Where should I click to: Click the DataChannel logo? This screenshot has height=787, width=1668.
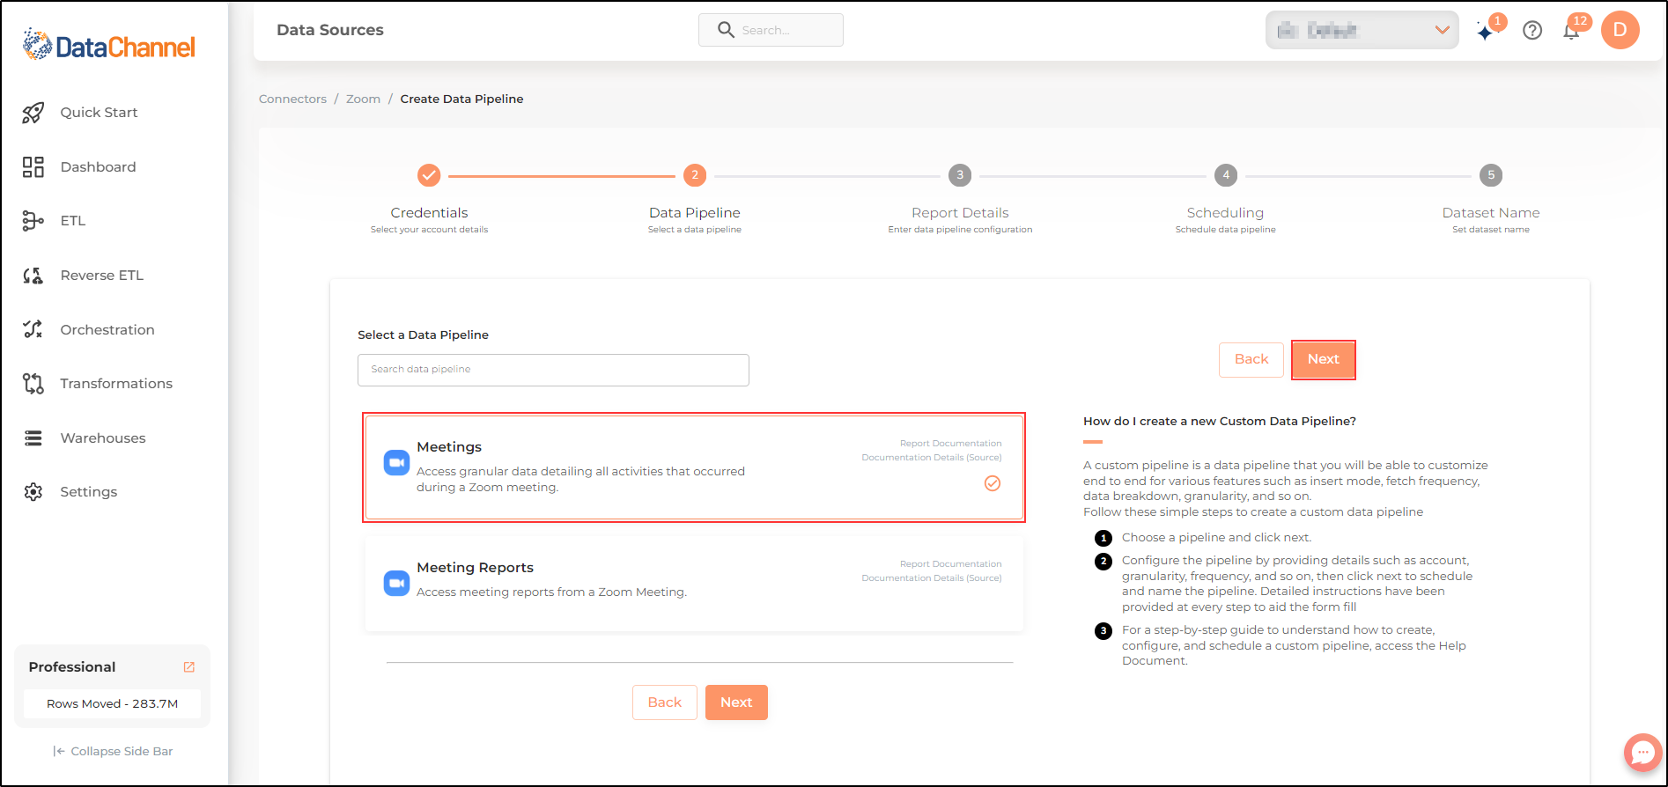pos(109,46)
